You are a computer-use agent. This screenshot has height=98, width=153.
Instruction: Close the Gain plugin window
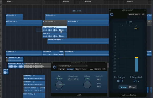pos(52,63)
